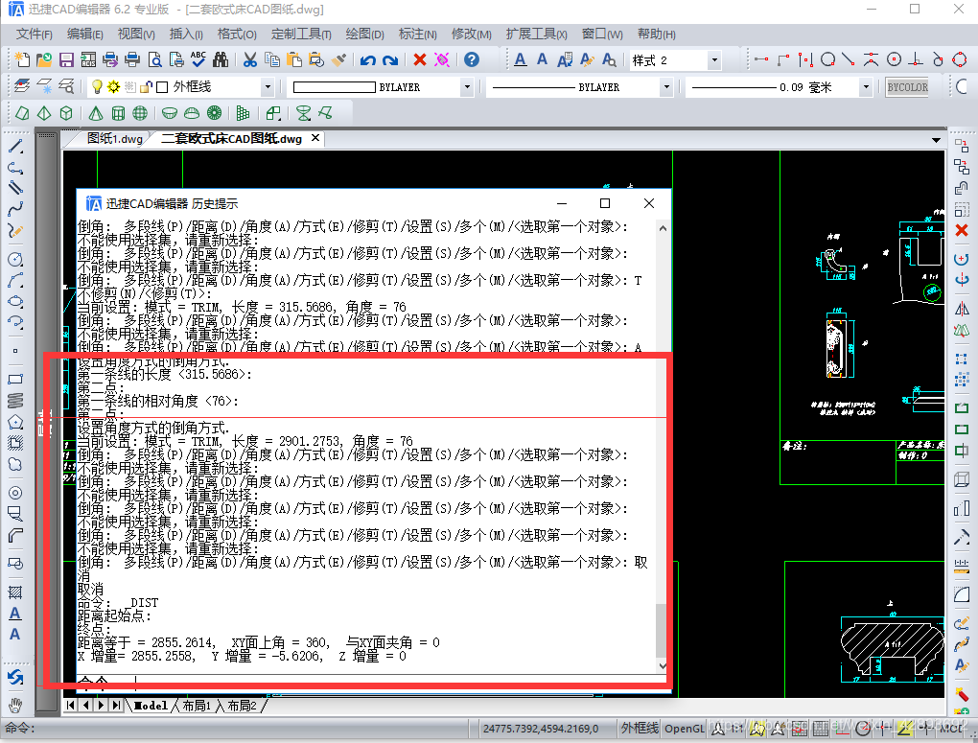
Task: Toggle layer on/off light bulb
Action: [x=97, y=86]
